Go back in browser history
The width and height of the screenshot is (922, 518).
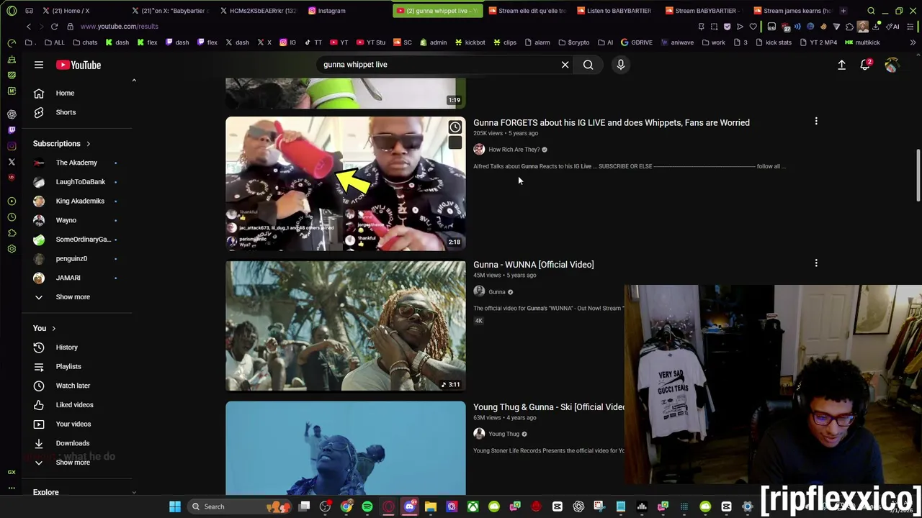[29, 27]
